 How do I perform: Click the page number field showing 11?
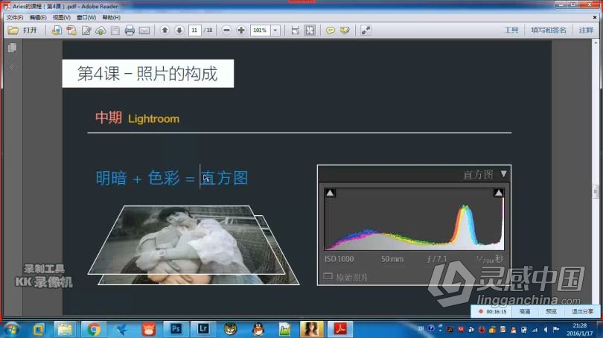tap(194, 30)
